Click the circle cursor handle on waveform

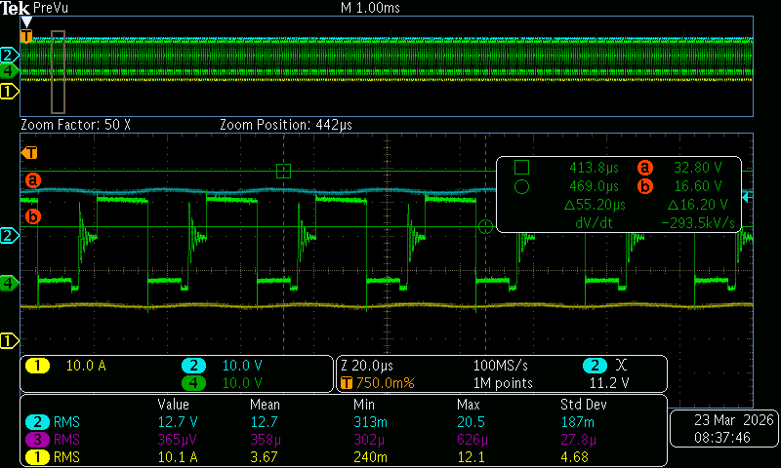click(485, 227)
